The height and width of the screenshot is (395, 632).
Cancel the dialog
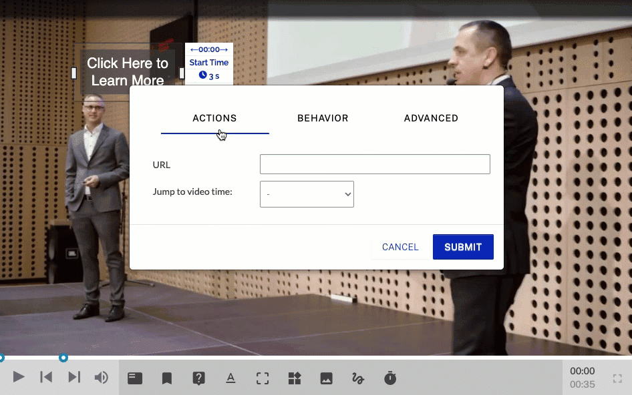pyautogui.click(x=400, y=247)
